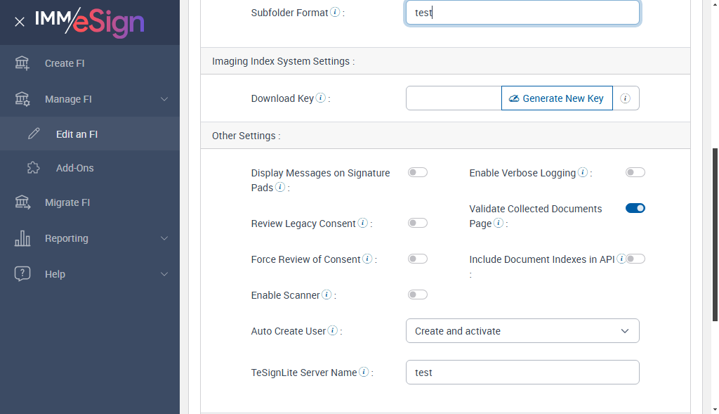Click the Create FI bank icon
This screenshot has height=414, width=719.
point(22,63)
